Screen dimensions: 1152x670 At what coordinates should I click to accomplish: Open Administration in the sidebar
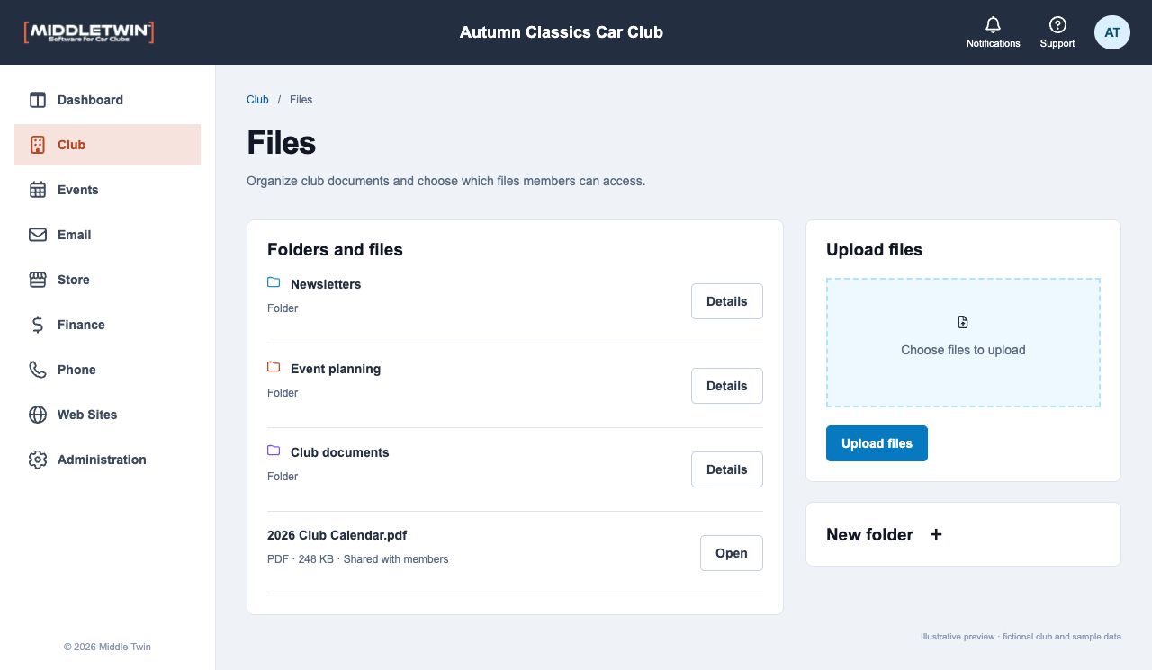107,460
